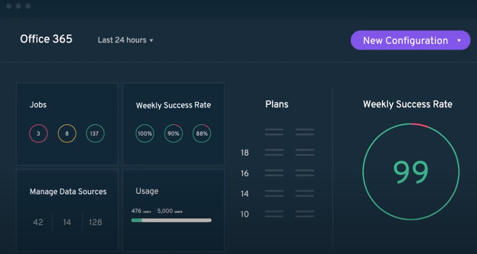The image size is (477, 254).
Task: Click the large 99 success rate gauge
Action: click(x=411, y=172)
